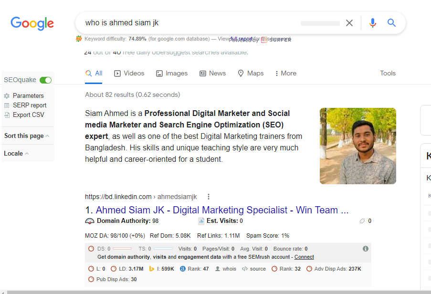431x294 pixels.
Task: Toggle the SEOquake switch off
Action: coord(46,80)
